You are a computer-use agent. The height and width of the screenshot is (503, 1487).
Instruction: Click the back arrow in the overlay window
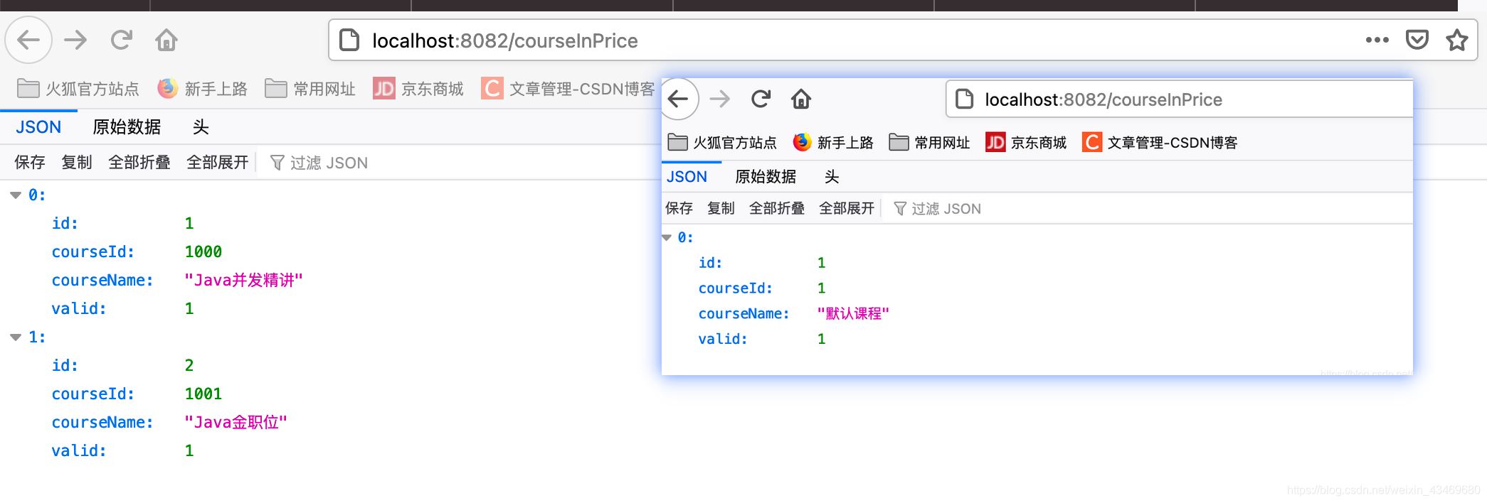coord(679,99)
